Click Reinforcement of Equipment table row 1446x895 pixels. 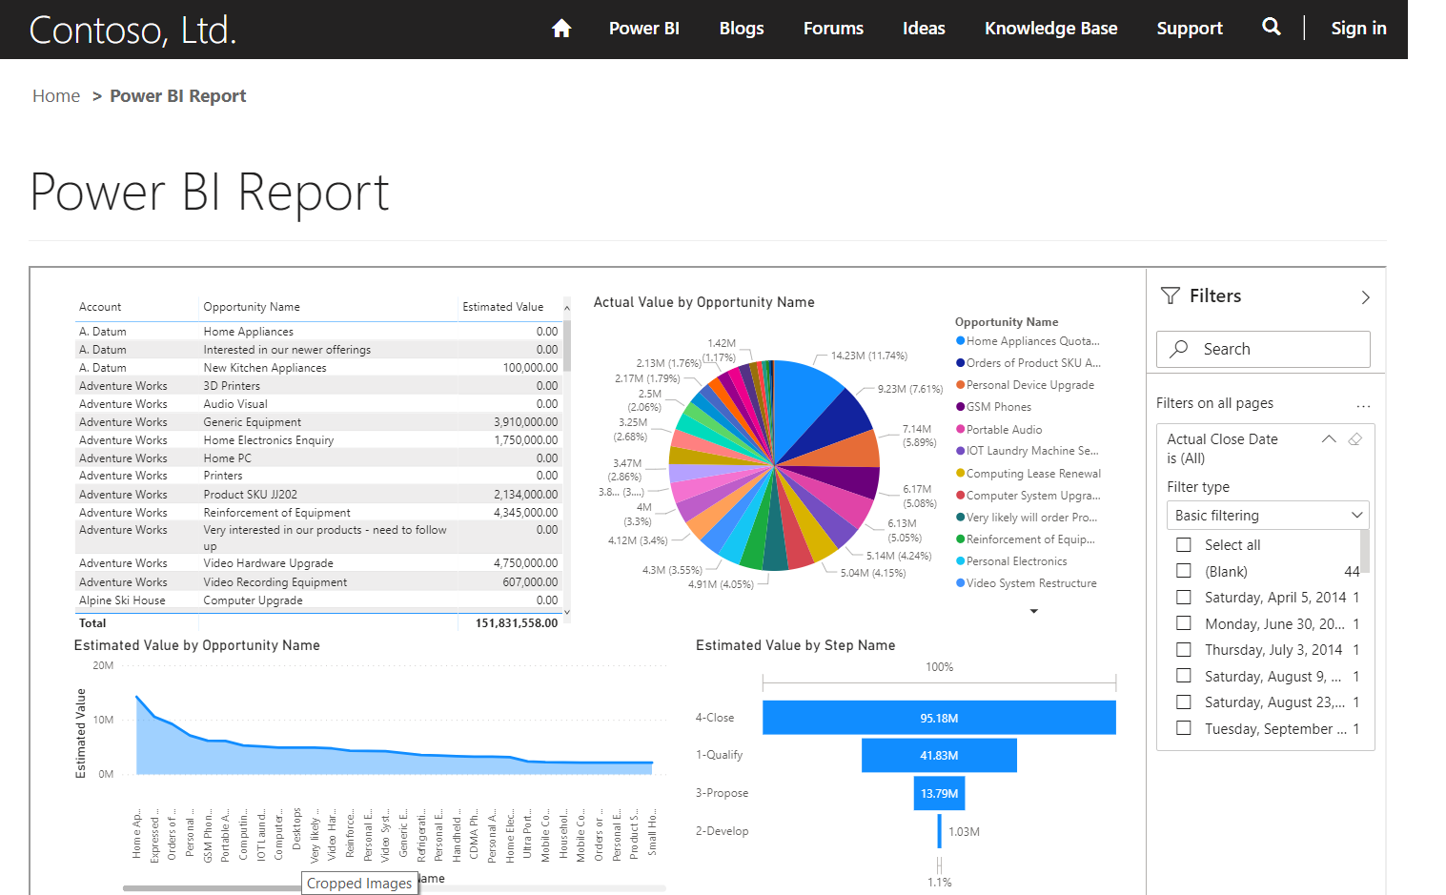318,513
